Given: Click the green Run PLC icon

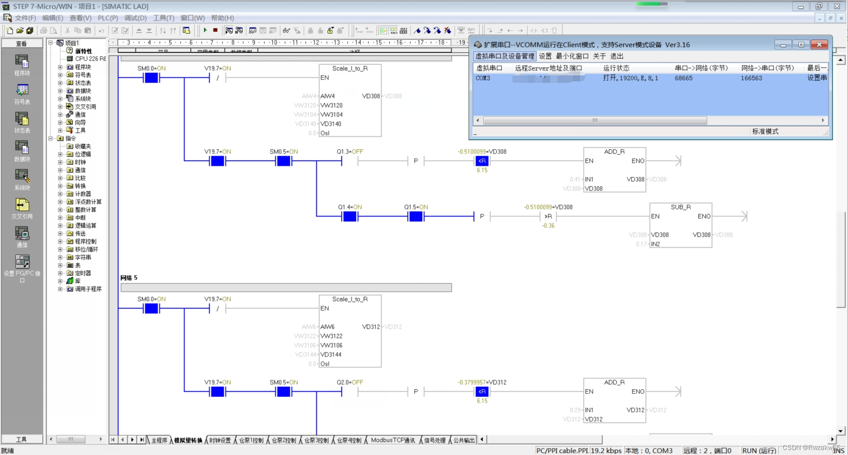Looking at the screenshot, I should (x=205, y=31).
